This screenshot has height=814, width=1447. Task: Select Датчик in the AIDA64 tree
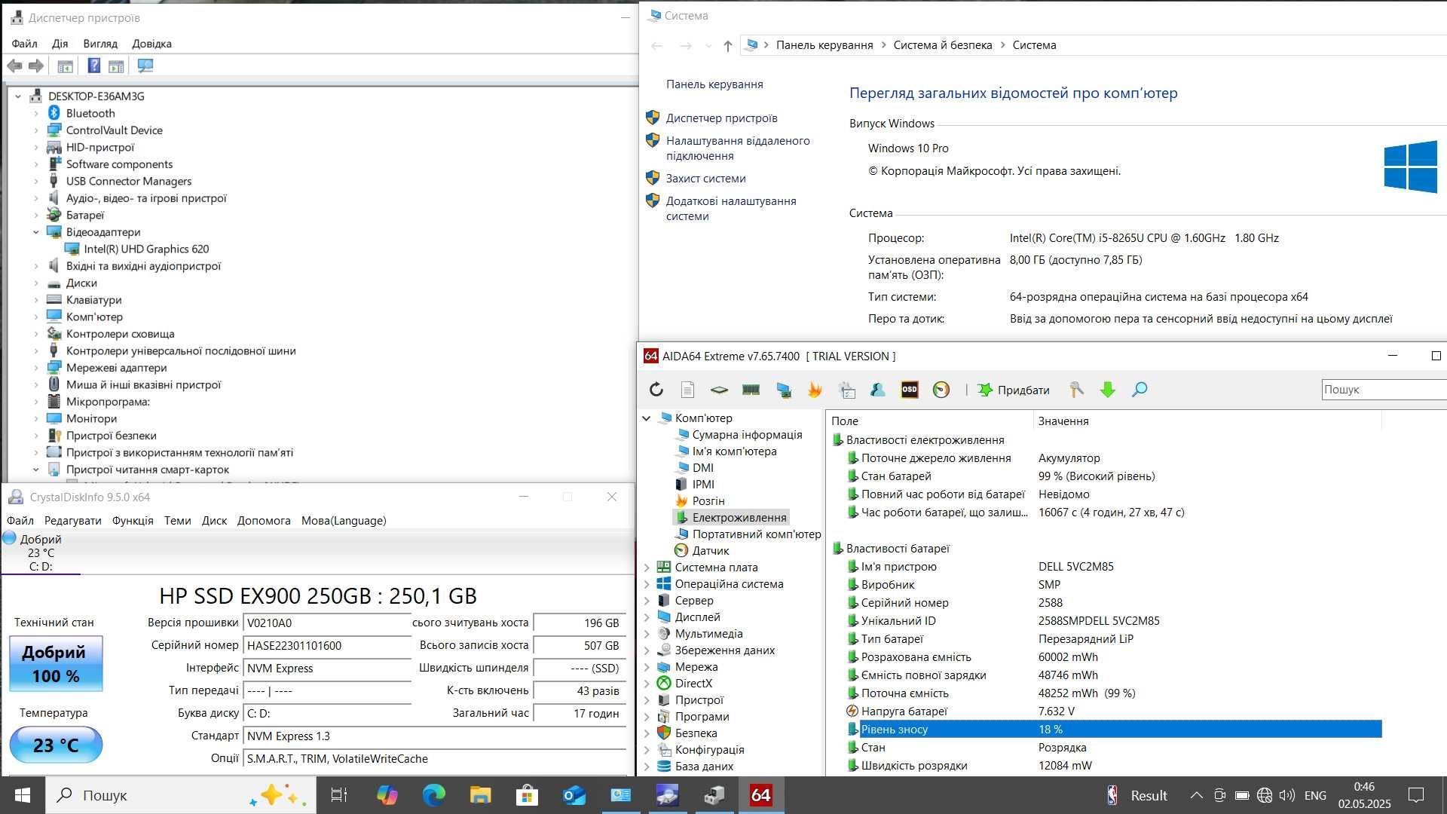(x=710, y=551)
